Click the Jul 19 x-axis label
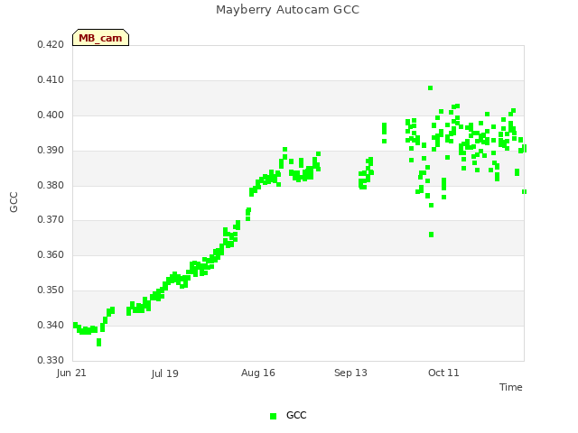This screenshot has height=433, width=578. click(x=164, y=373)
